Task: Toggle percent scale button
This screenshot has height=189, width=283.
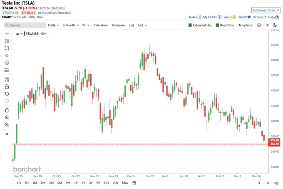Action: point(268,183)
